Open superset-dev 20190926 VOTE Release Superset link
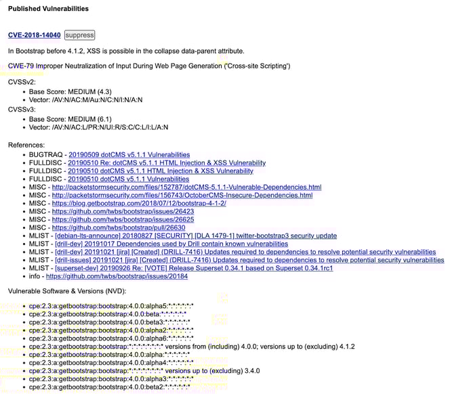The image size is (450, 394). 194,268
